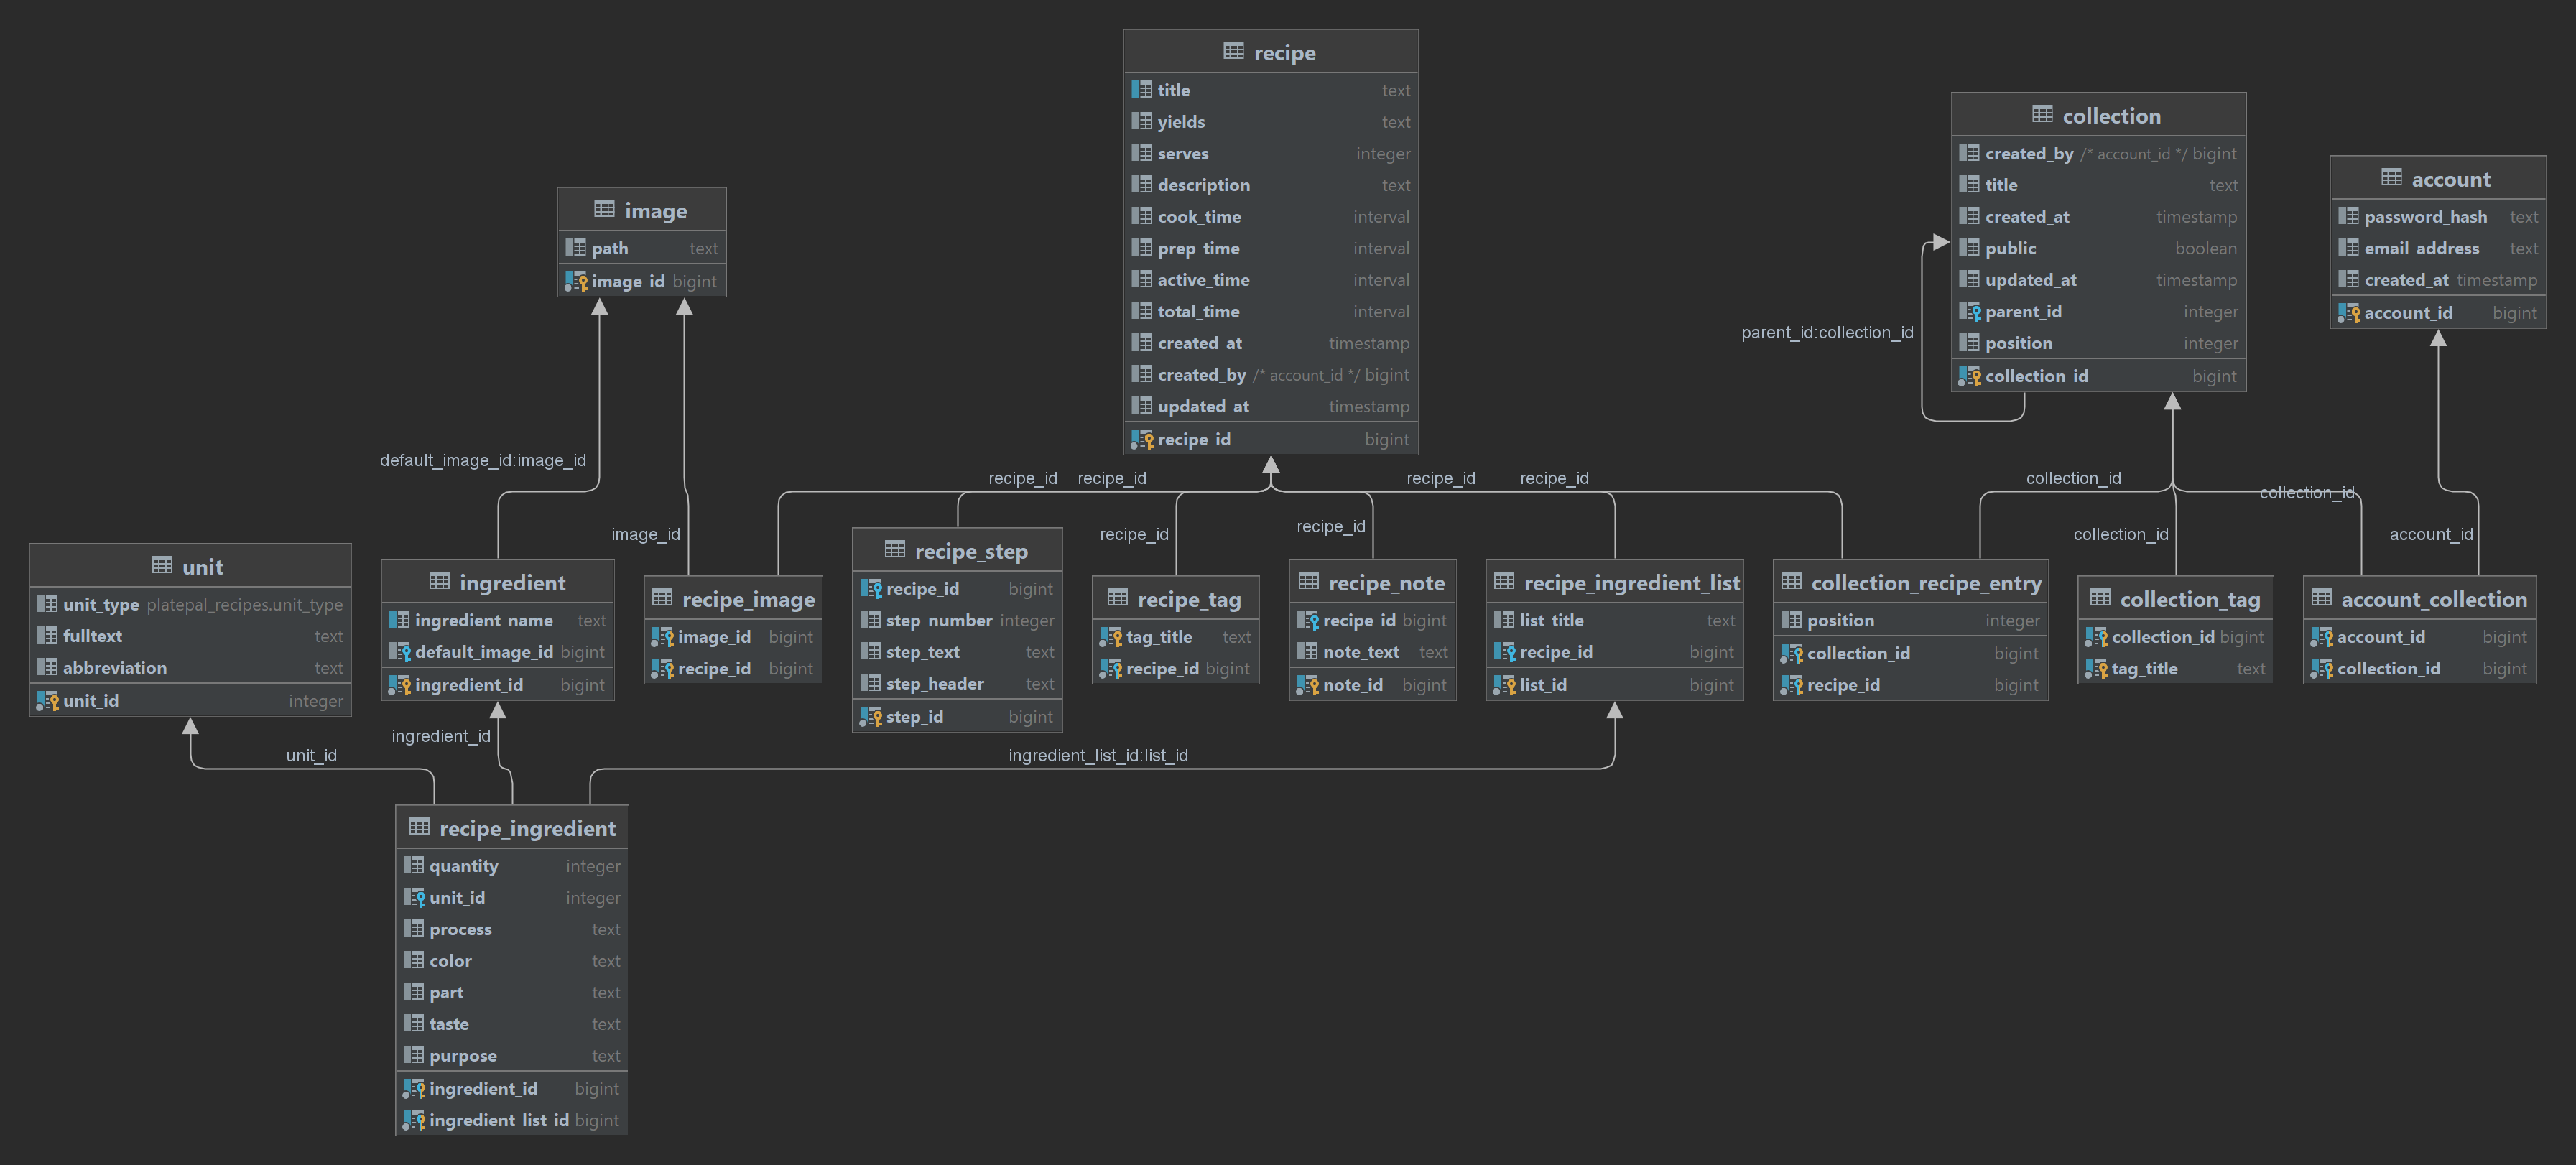
Task: Click the ingredient table header icon
Action: [x=439, y=581]
